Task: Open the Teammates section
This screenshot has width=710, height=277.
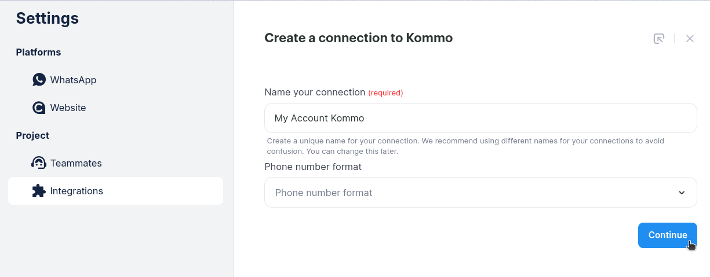Action: (76, 163)
